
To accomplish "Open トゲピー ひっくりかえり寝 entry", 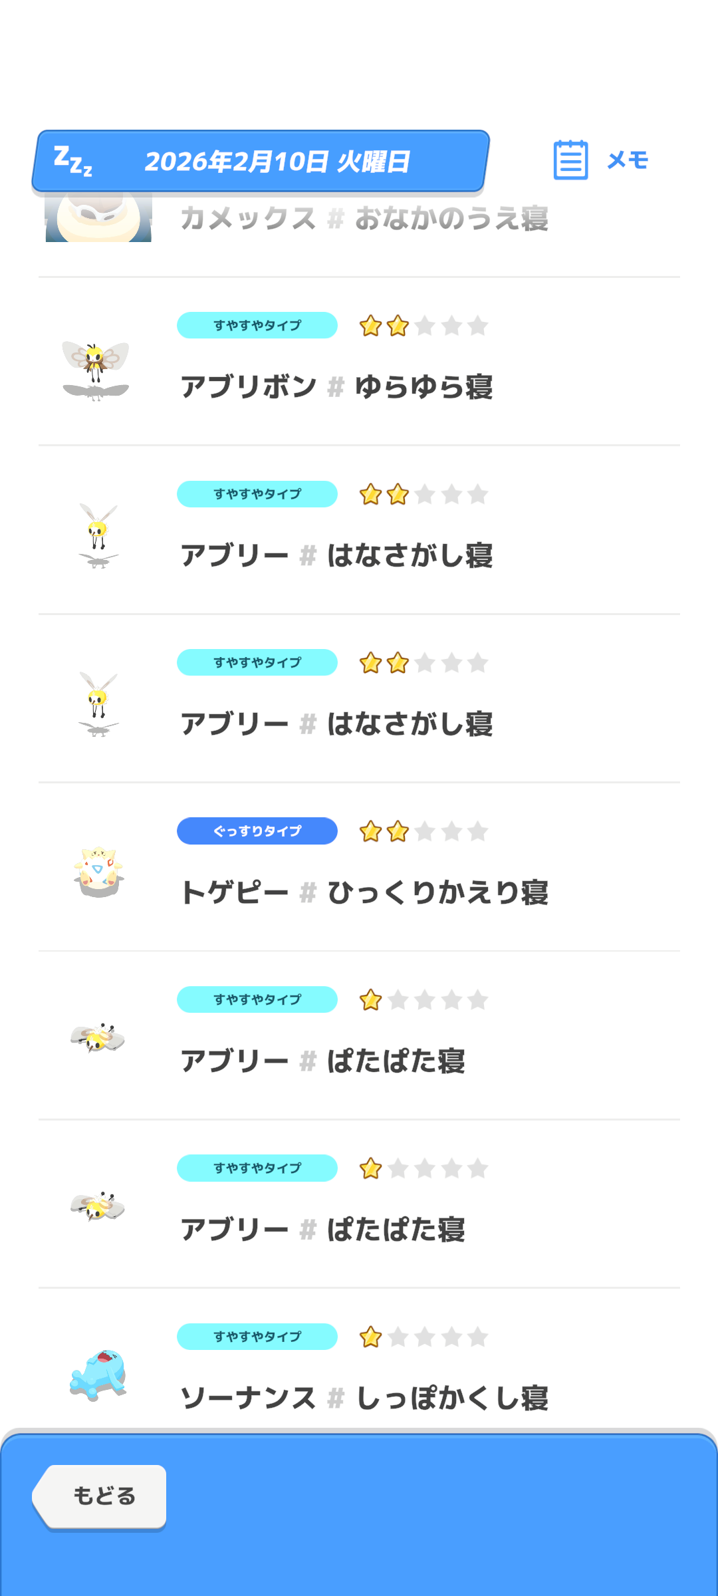I will click(364, 892).
